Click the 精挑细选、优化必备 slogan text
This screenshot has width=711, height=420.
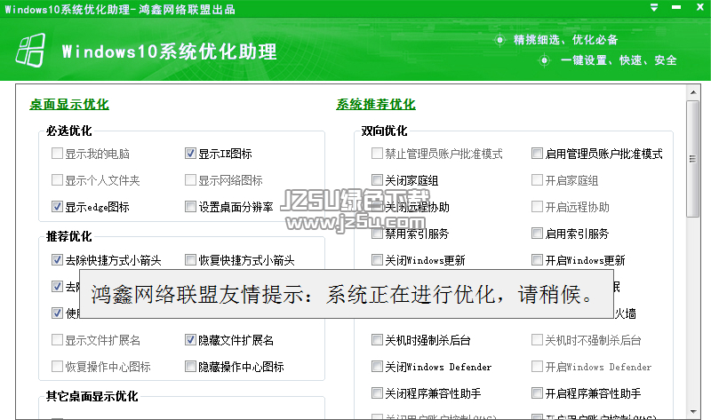565,40
